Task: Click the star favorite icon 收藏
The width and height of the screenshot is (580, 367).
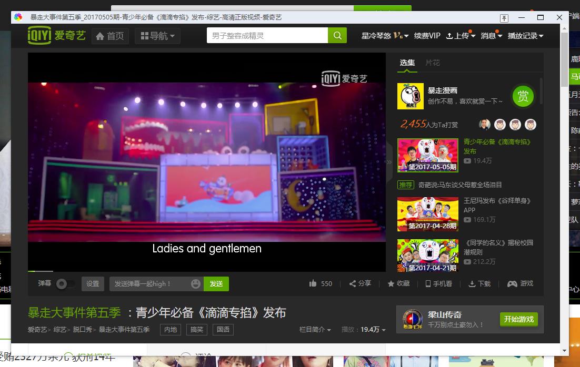Action: 391,283
